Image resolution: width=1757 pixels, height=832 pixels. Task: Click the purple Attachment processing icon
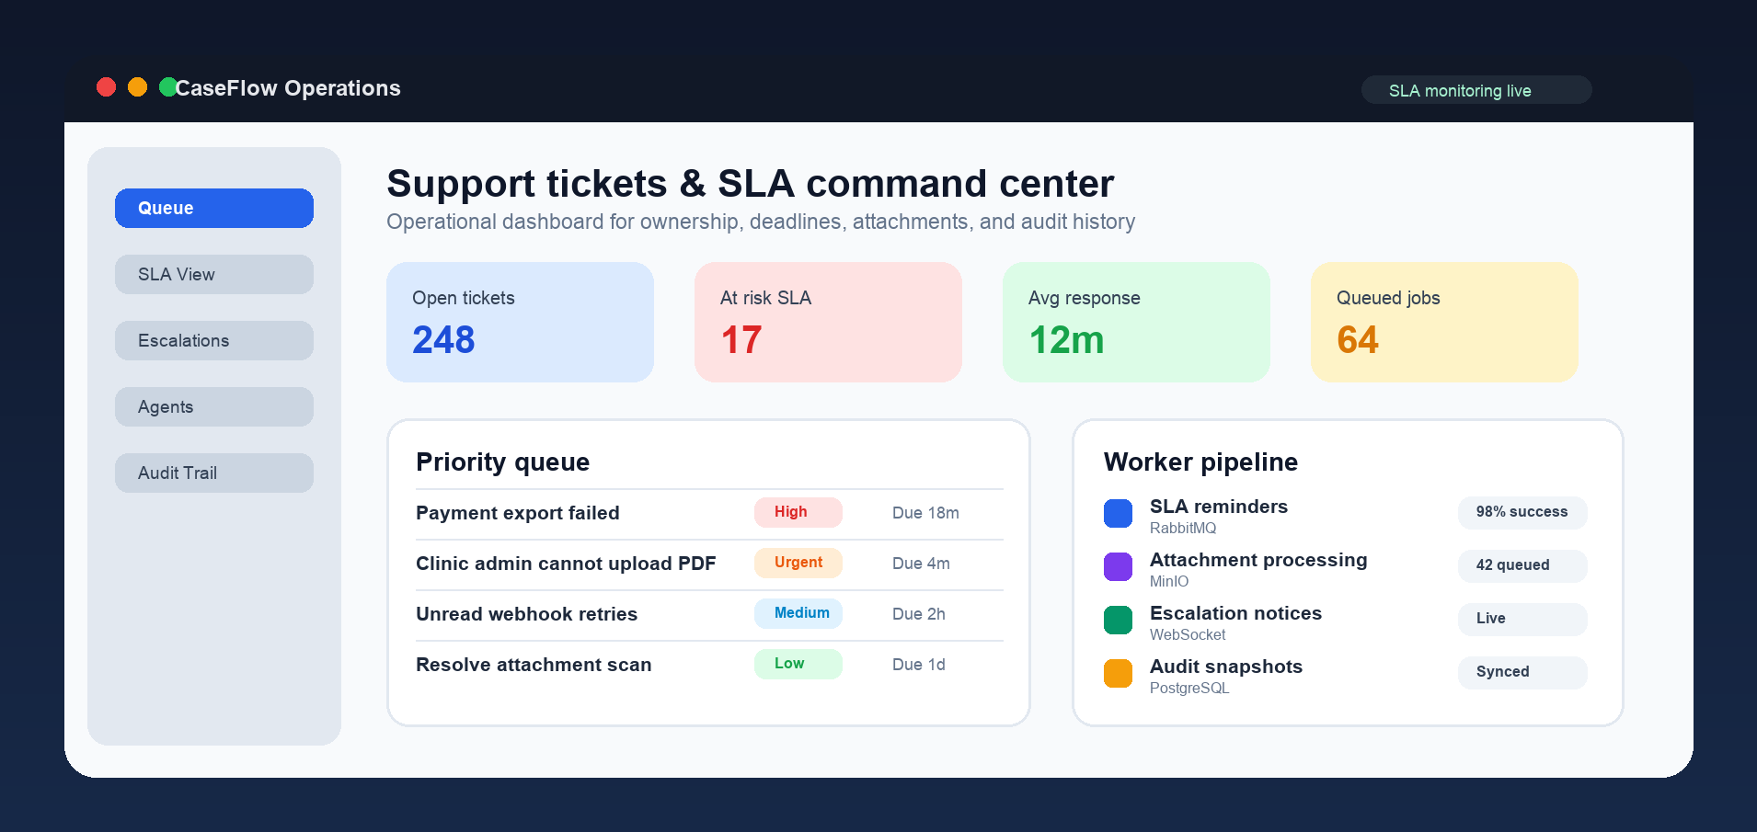tap(1118, 567)
